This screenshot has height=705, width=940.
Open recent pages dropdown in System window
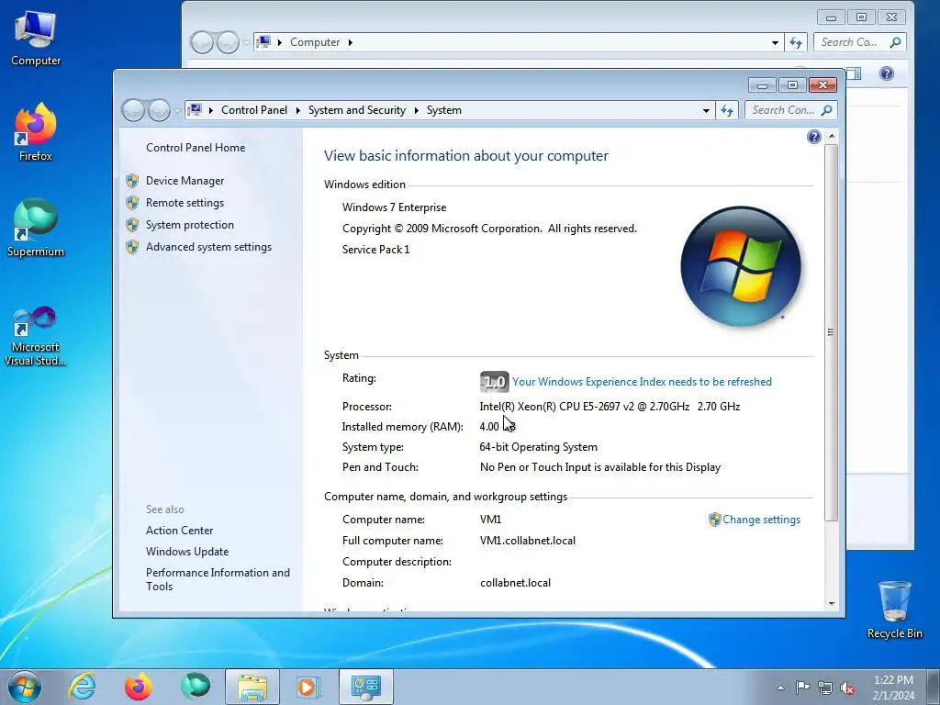(177, 111)
